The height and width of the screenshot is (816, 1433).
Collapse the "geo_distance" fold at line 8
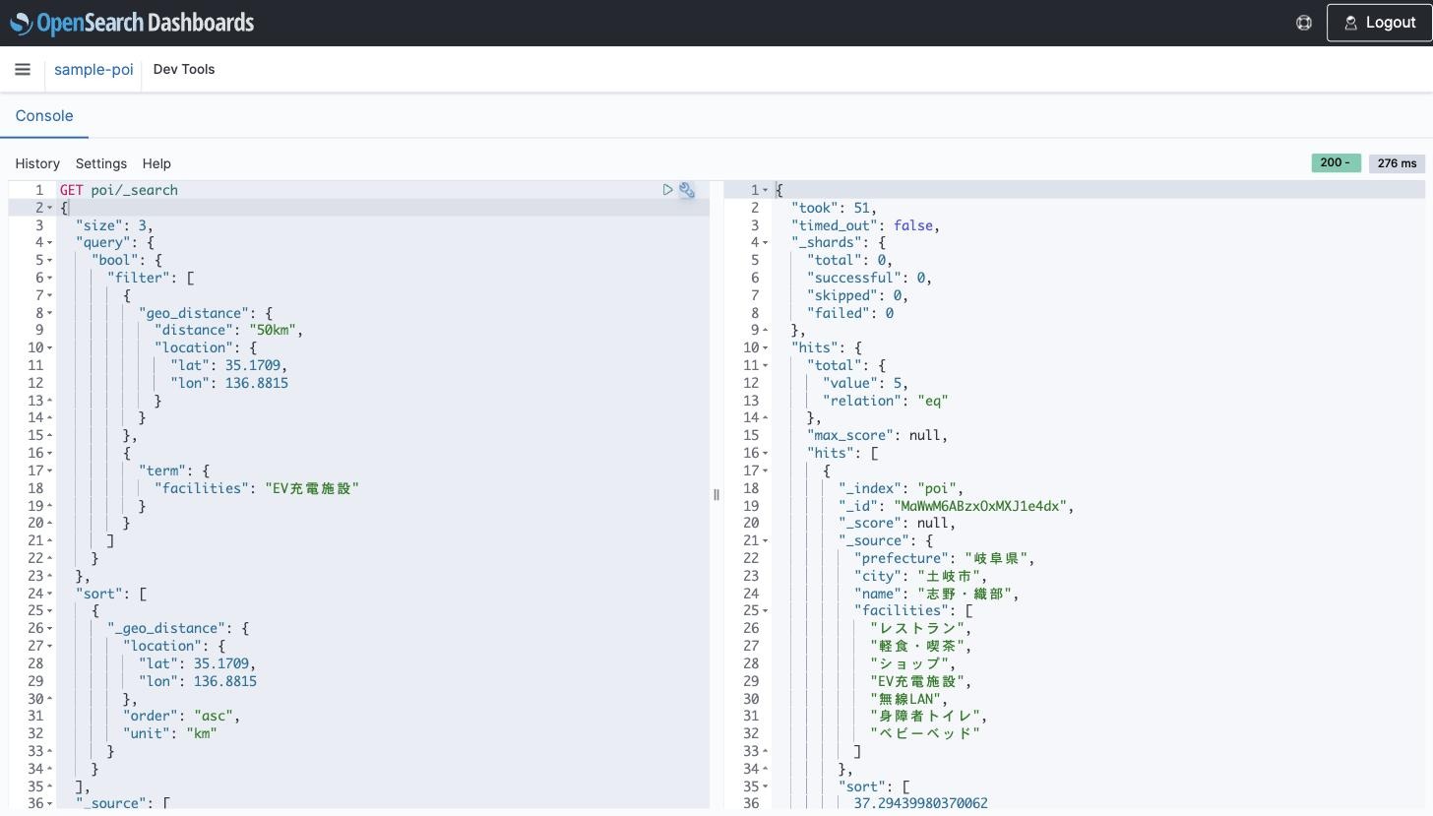50,313
